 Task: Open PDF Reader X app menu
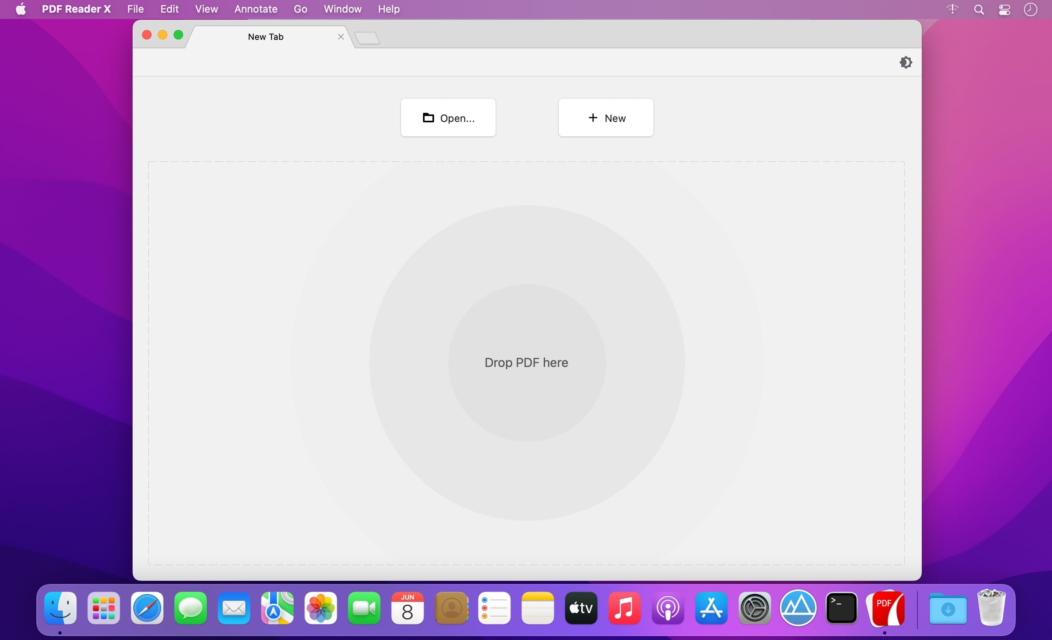coord(76,9)
